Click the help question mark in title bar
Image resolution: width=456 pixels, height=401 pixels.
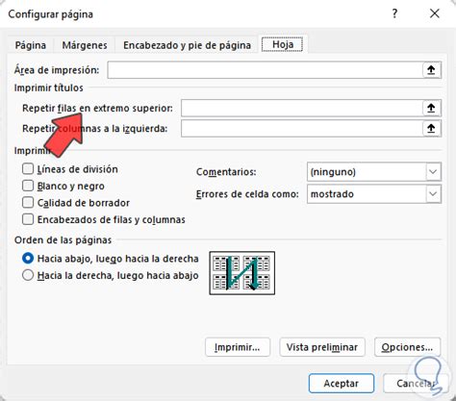click(394, 13)
